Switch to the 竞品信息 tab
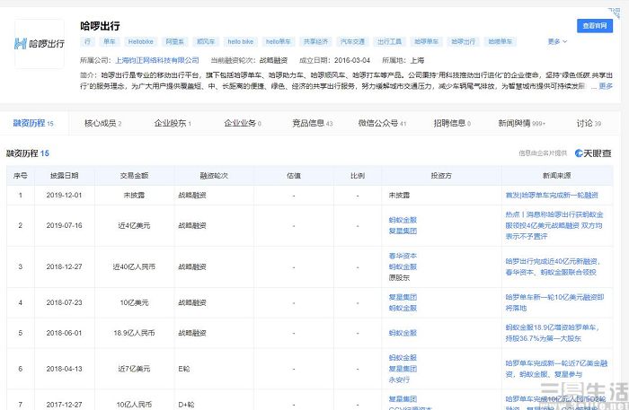629x410 pixels. coord(312,123)
